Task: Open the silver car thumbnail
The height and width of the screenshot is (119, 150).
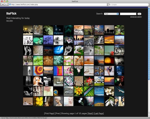Action: point(68,91)
